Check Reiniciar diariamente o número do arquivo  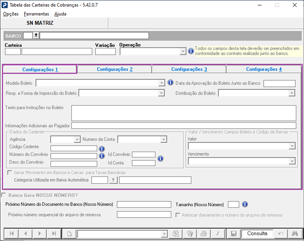coord(178,215)
